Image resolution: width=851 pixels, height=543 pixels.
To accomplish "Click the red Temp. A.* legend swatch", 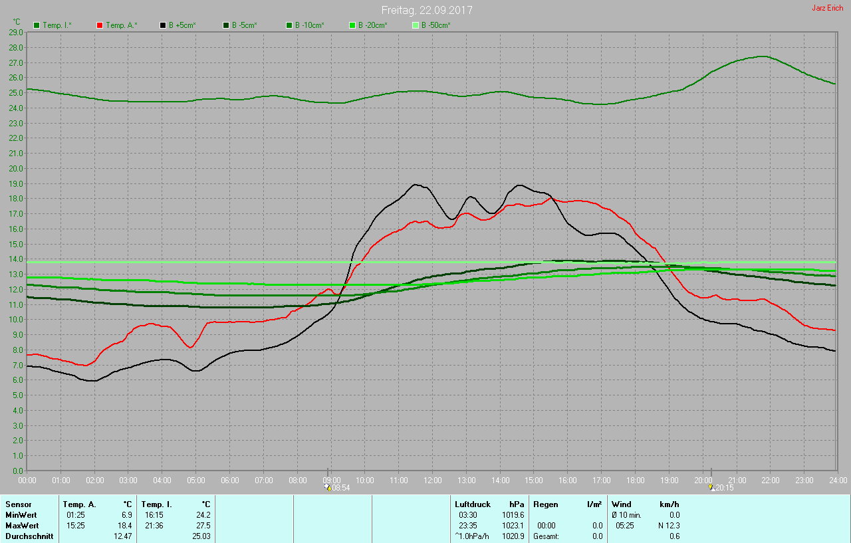I will 100,25.
